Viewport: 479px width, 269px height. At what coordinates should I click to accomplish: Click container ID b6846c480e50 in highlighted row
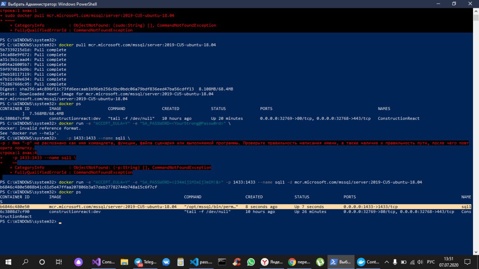click(15, 207)
